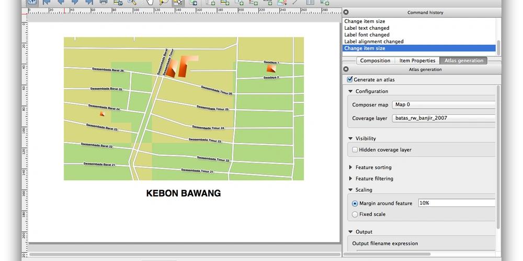Click 'Swasembada Timur 25' map label
Image resolution: width=523 pixels, height=261 pixels.
point(212,108)
